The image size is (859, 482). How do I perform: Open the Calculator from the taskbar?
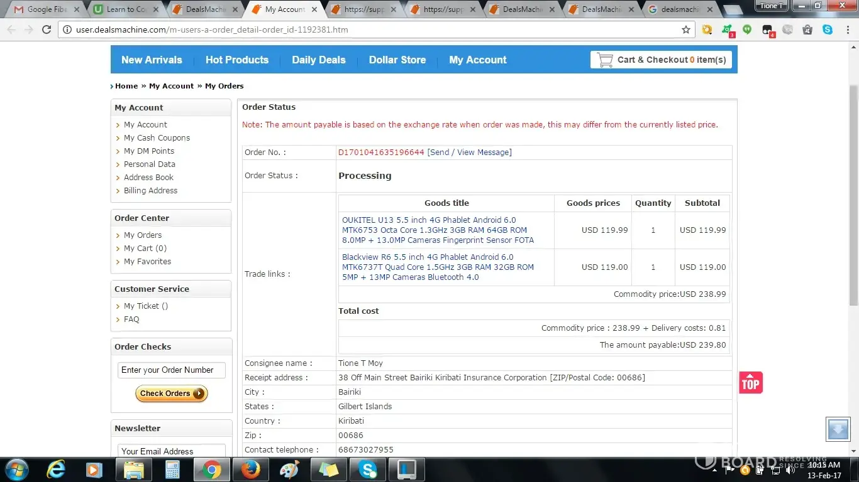(x=172, y=469)
